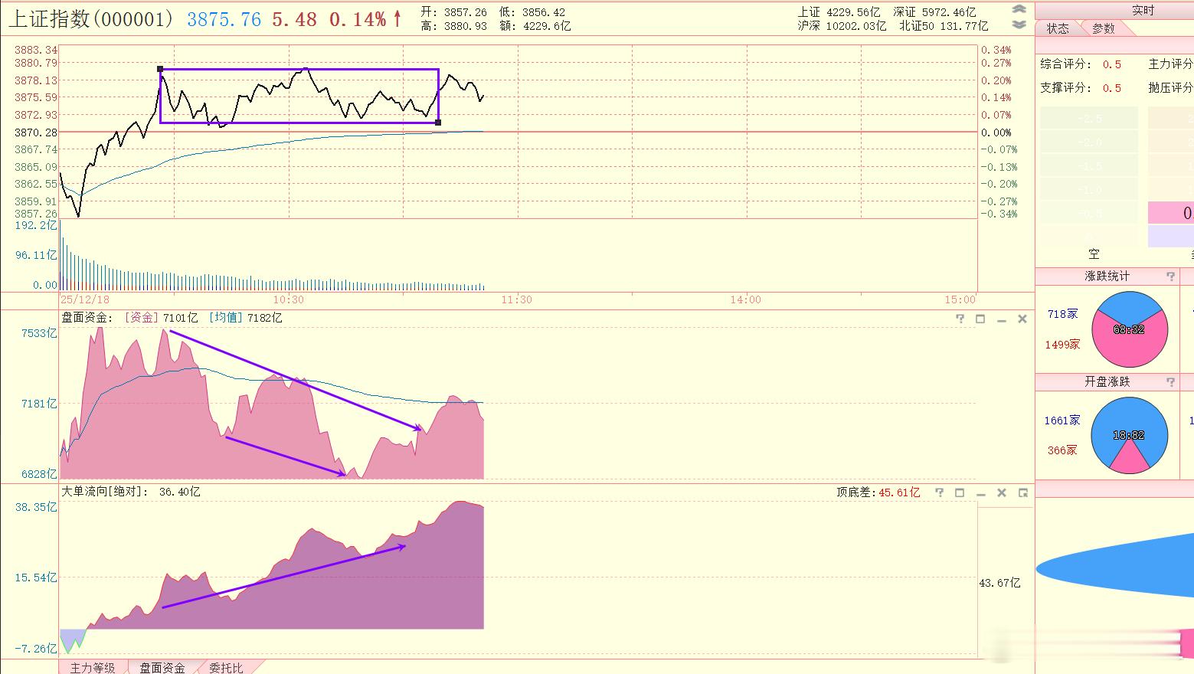The width and height of the screenshot is (1194, 674).
Task: Open the 委托比 bottom tab
Action: tap(226, 668)
